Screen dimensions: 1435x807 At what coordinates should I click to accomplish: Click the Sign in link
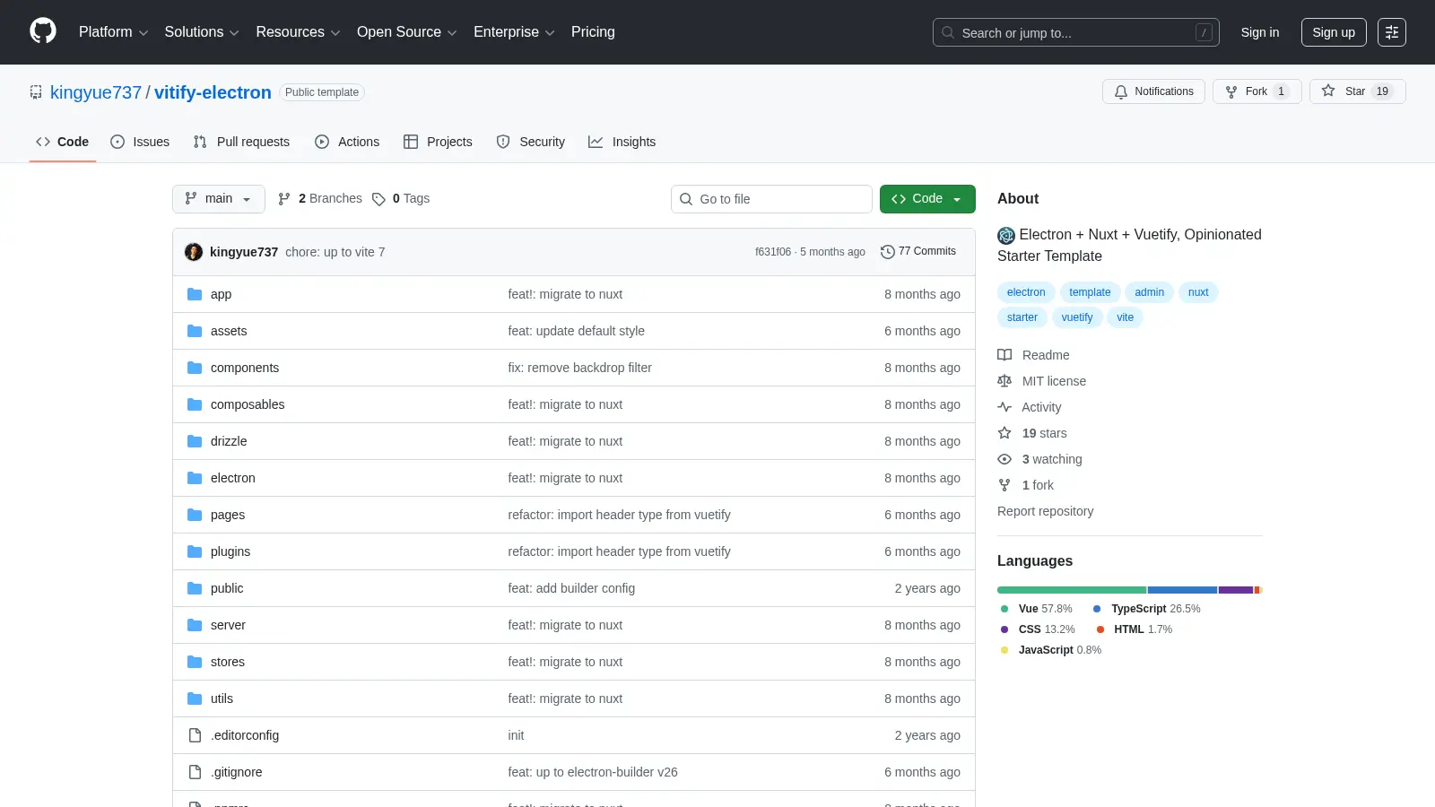click(1260, 32)
